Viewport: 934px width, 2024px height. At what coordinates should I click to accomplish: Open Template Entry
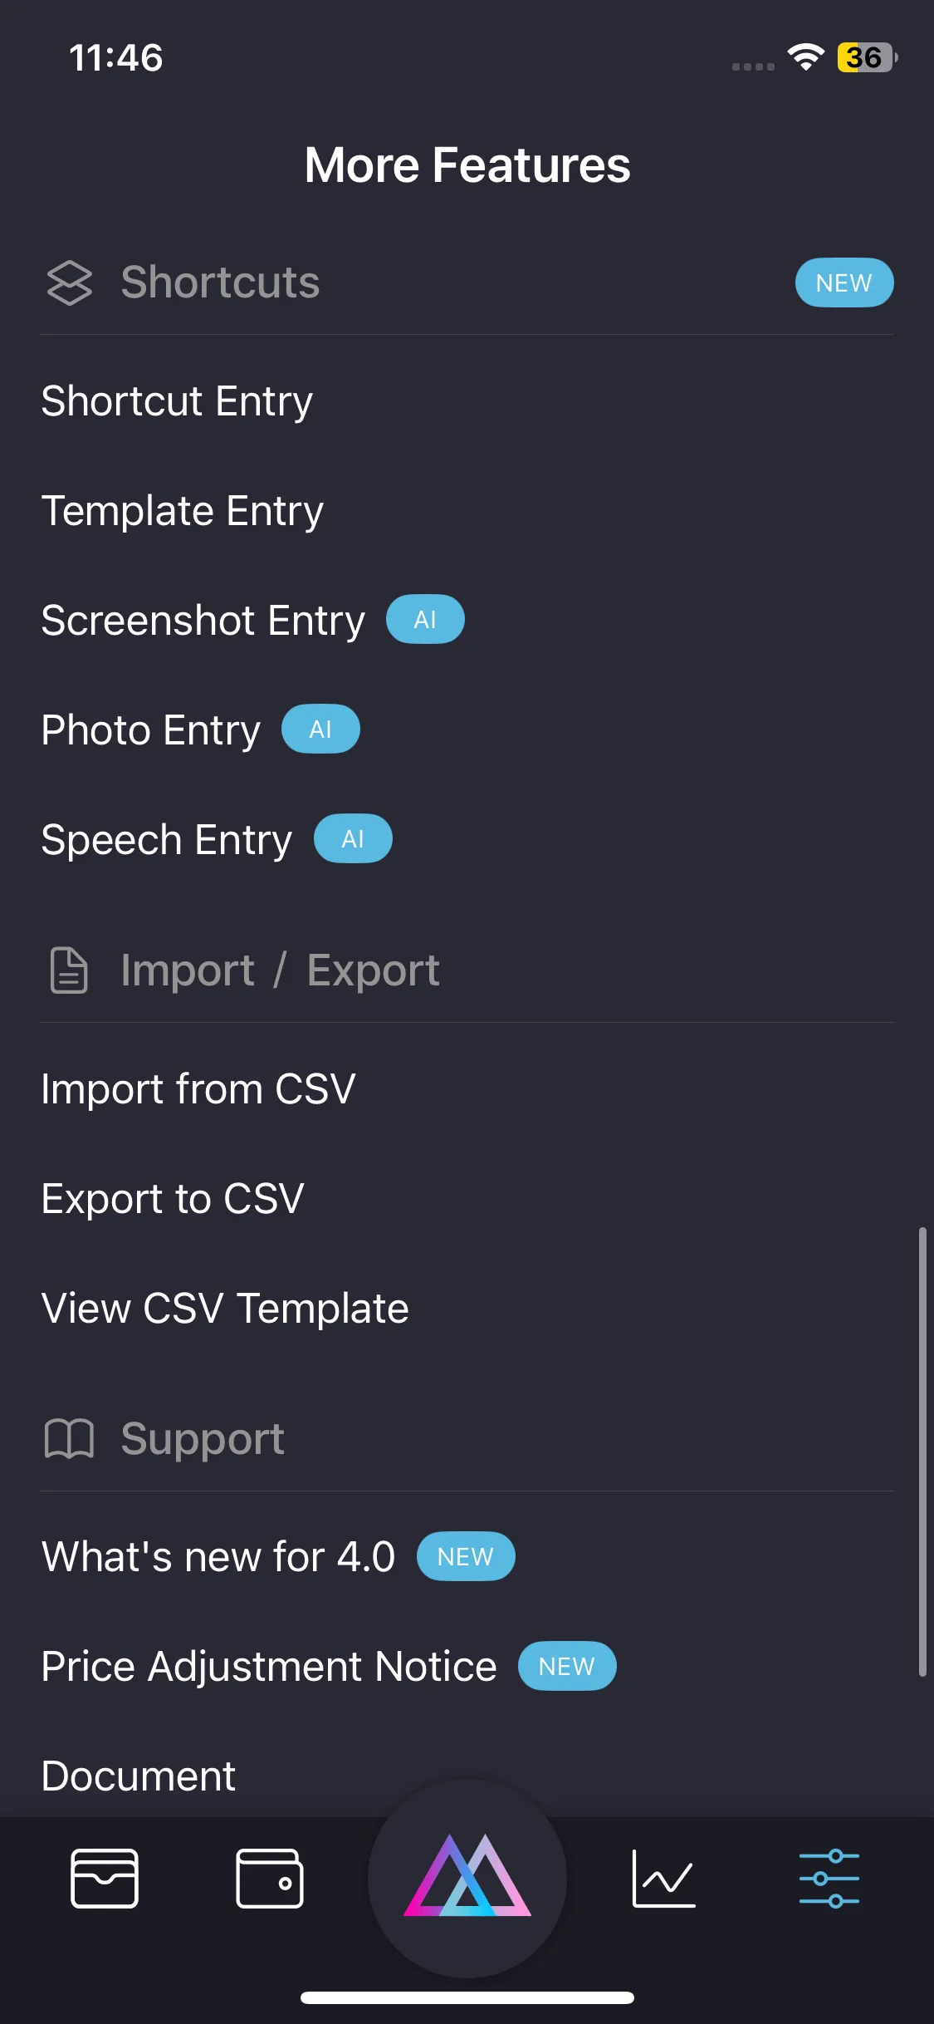183,511
